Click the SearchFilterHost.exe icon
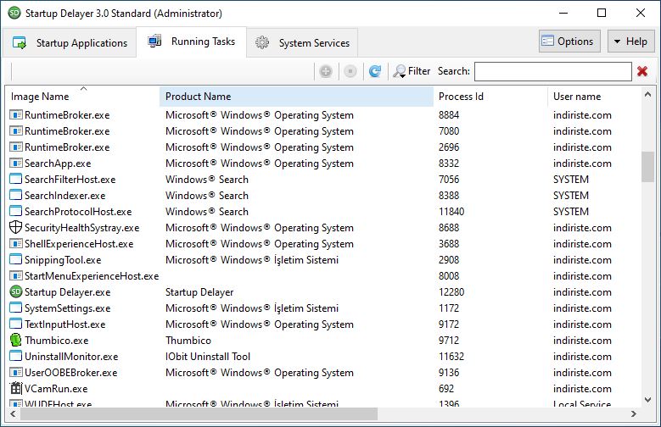The height and width of the screenshot is (427, 661). click(15, 179)
